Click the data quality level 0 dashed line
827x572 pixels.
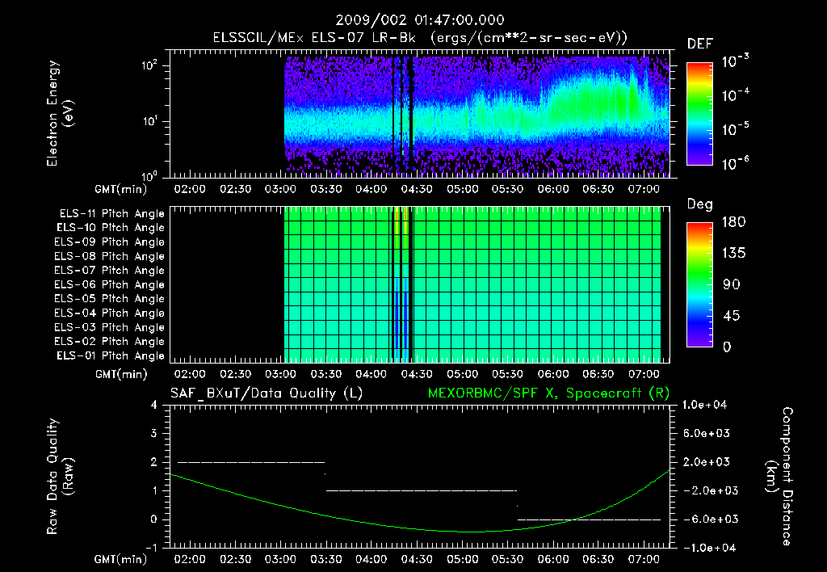click(x=589, y=519)
